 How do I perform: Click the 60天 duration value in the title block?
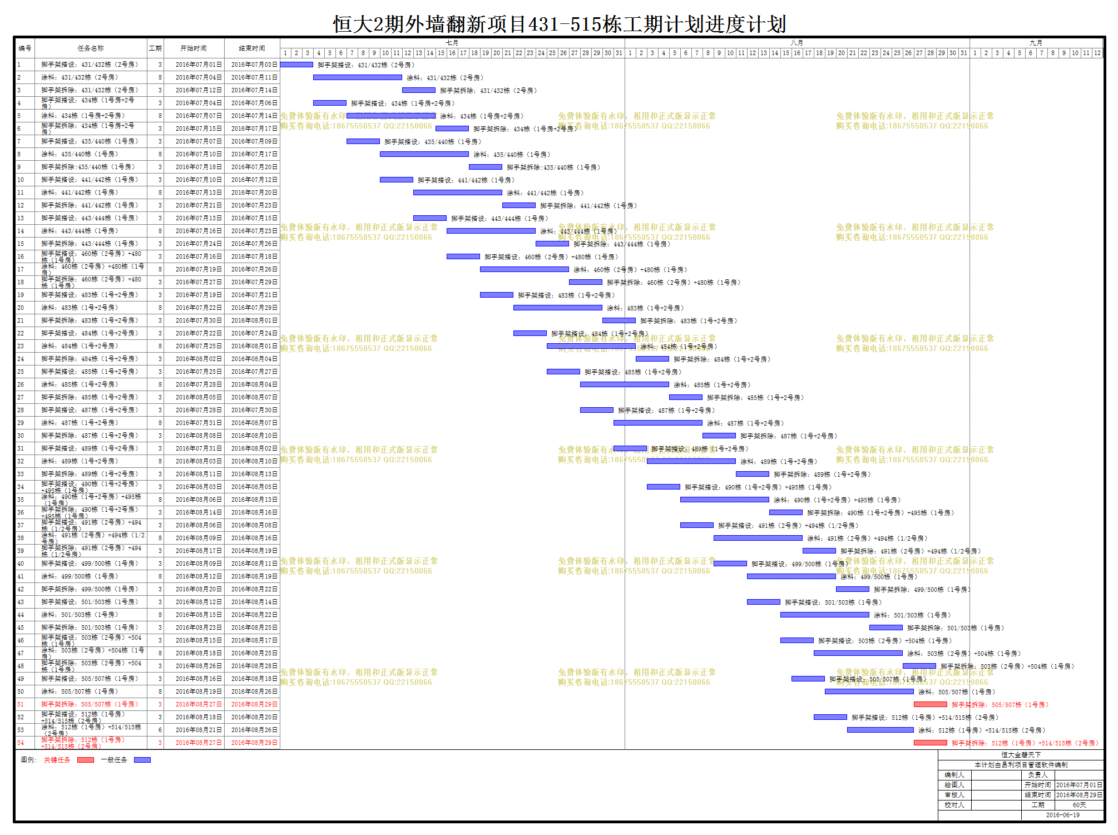[1079, 805]
